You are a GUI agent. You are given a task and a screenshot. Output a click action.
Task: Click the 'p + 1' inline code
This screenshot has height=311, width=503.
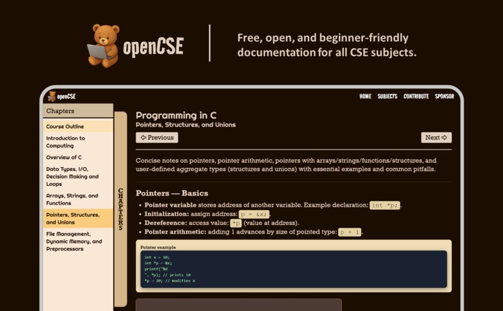pyautogui.click(x=349, y=232)
